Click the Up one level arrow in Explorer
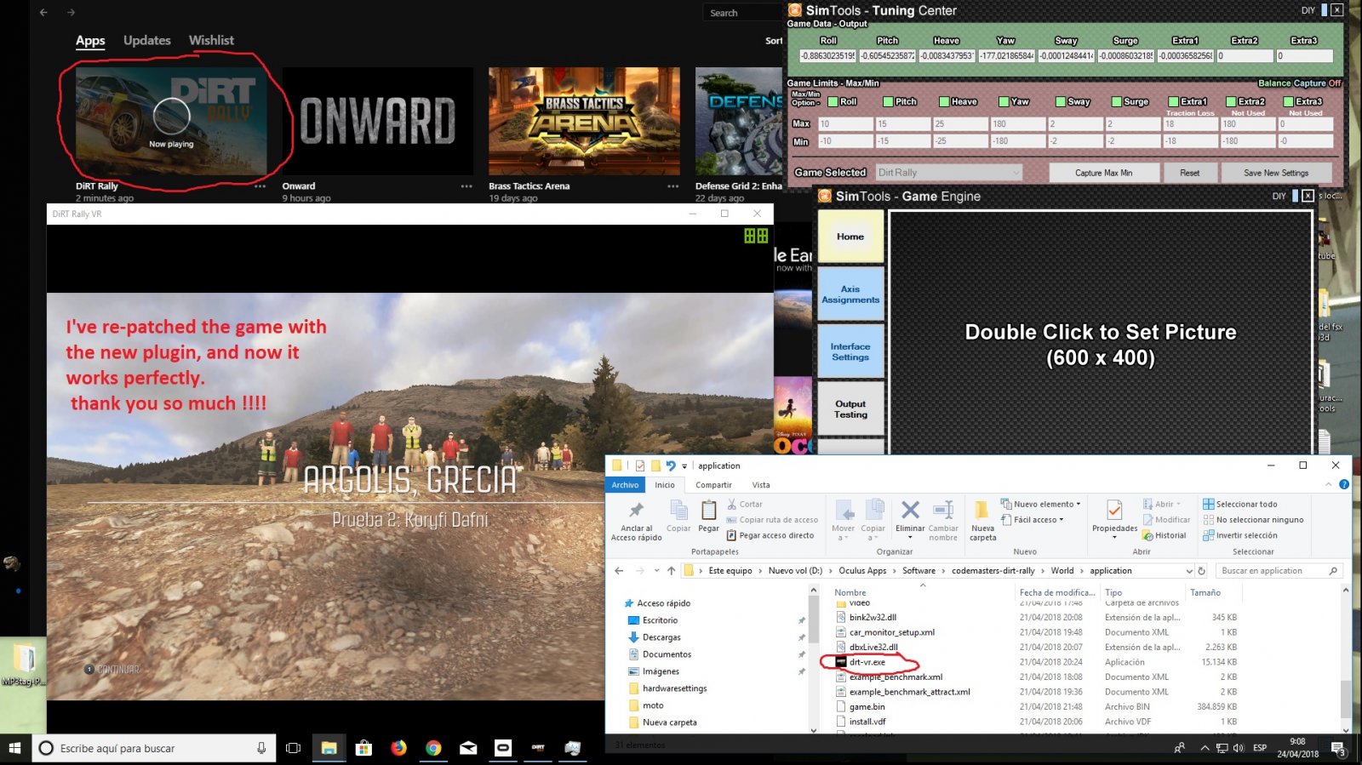Viewport: 1362px width, 765px height. 671,571
